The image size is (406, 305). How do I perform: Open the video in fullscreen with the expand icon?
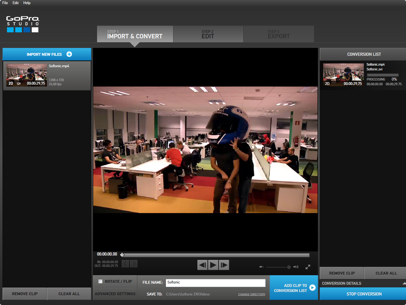coord(308,267)
